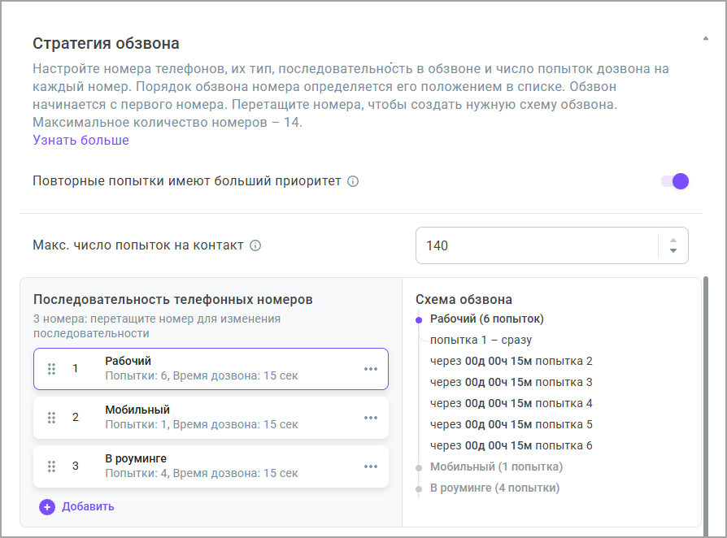
Task: Expand Мобильный (1 попытка) in schema
Action: pos(496,466)
